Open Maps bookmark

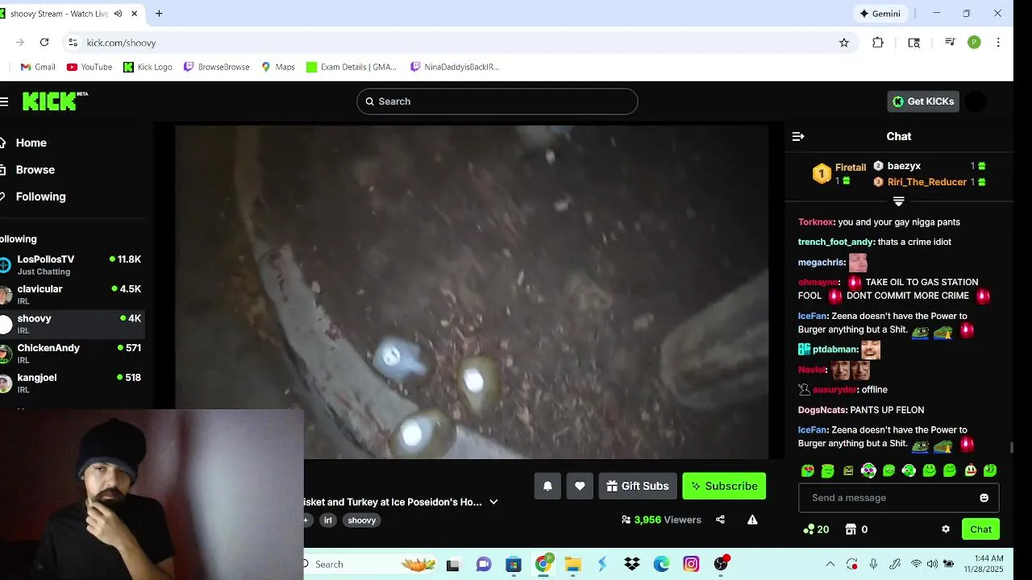[278, 67]
